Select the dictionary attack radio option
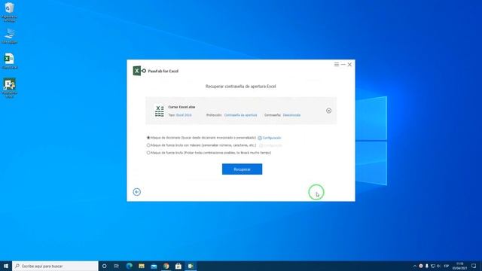The height and width of the screenshot is (271, 482). click(x=148, y=138)
